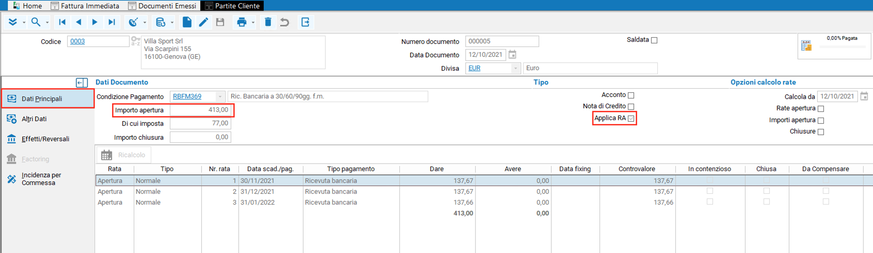Viewport: 873px width, 253px height.
Task: Toggle In contenzioso checkbox for rata 2
Action: coord(710,191)
